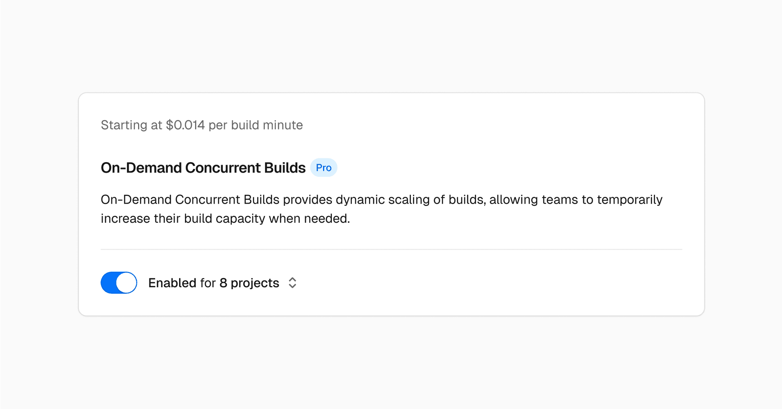Click the words "allowing teams to temporarily"
782x409 pixels.
click(576, 200)
